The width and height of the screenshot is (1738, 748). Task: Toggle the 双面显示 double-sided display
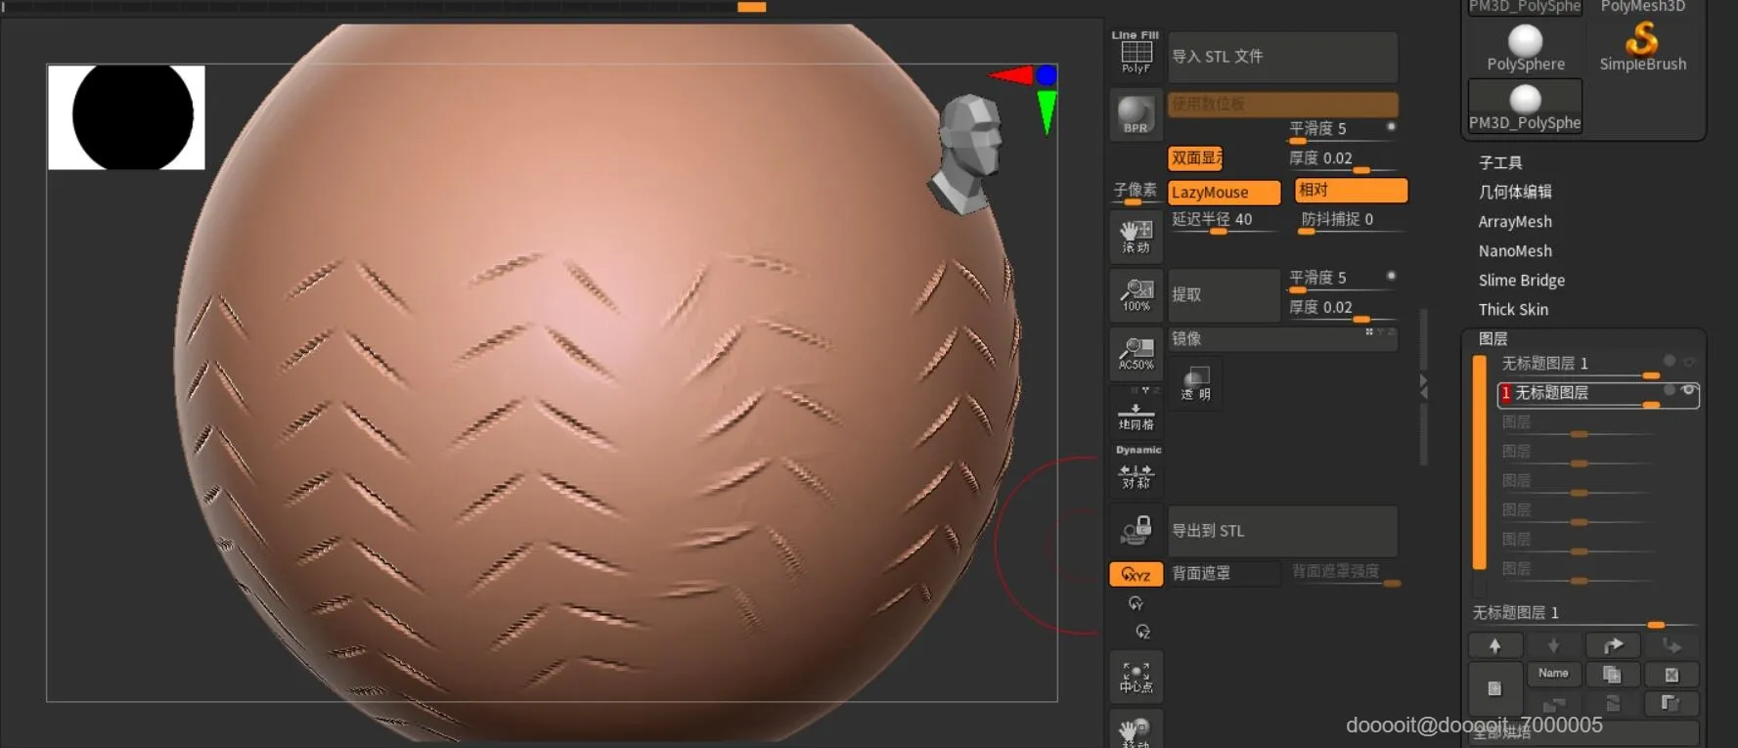(1196, 157)
